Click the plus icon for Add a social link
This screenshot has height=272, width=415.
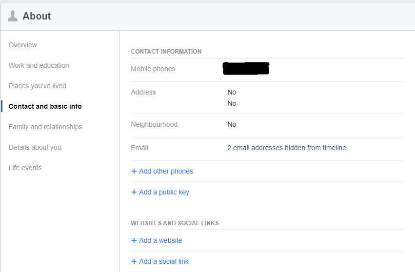134,261
